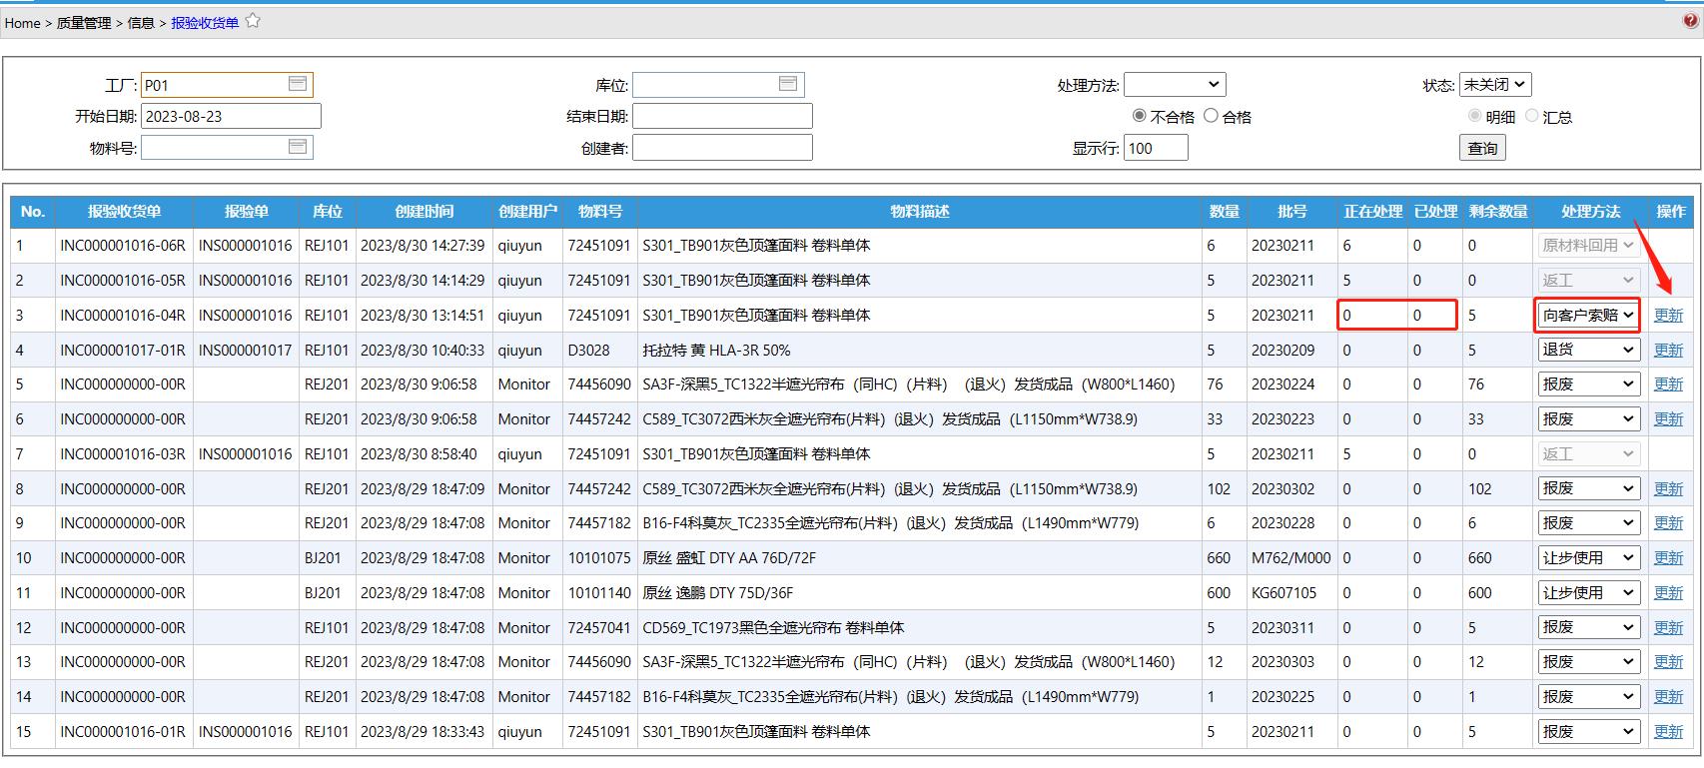Screen dimensions: 1704x768
Task: Open the 工厂 lookup icon
Action: [298, 84]
